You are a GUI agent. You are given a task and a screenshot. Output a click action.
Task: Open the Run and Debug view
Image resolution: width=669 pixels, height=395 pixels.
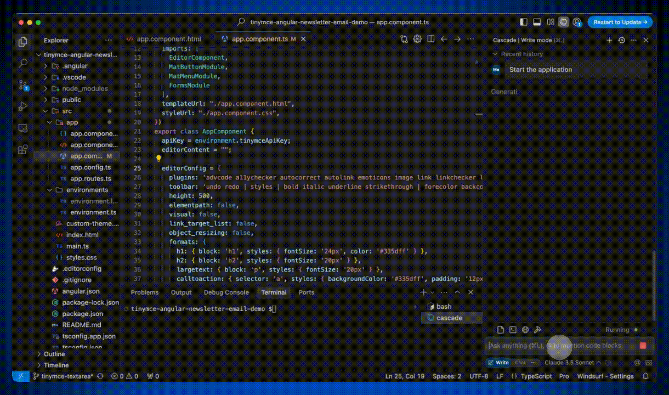tap(23, 106)
